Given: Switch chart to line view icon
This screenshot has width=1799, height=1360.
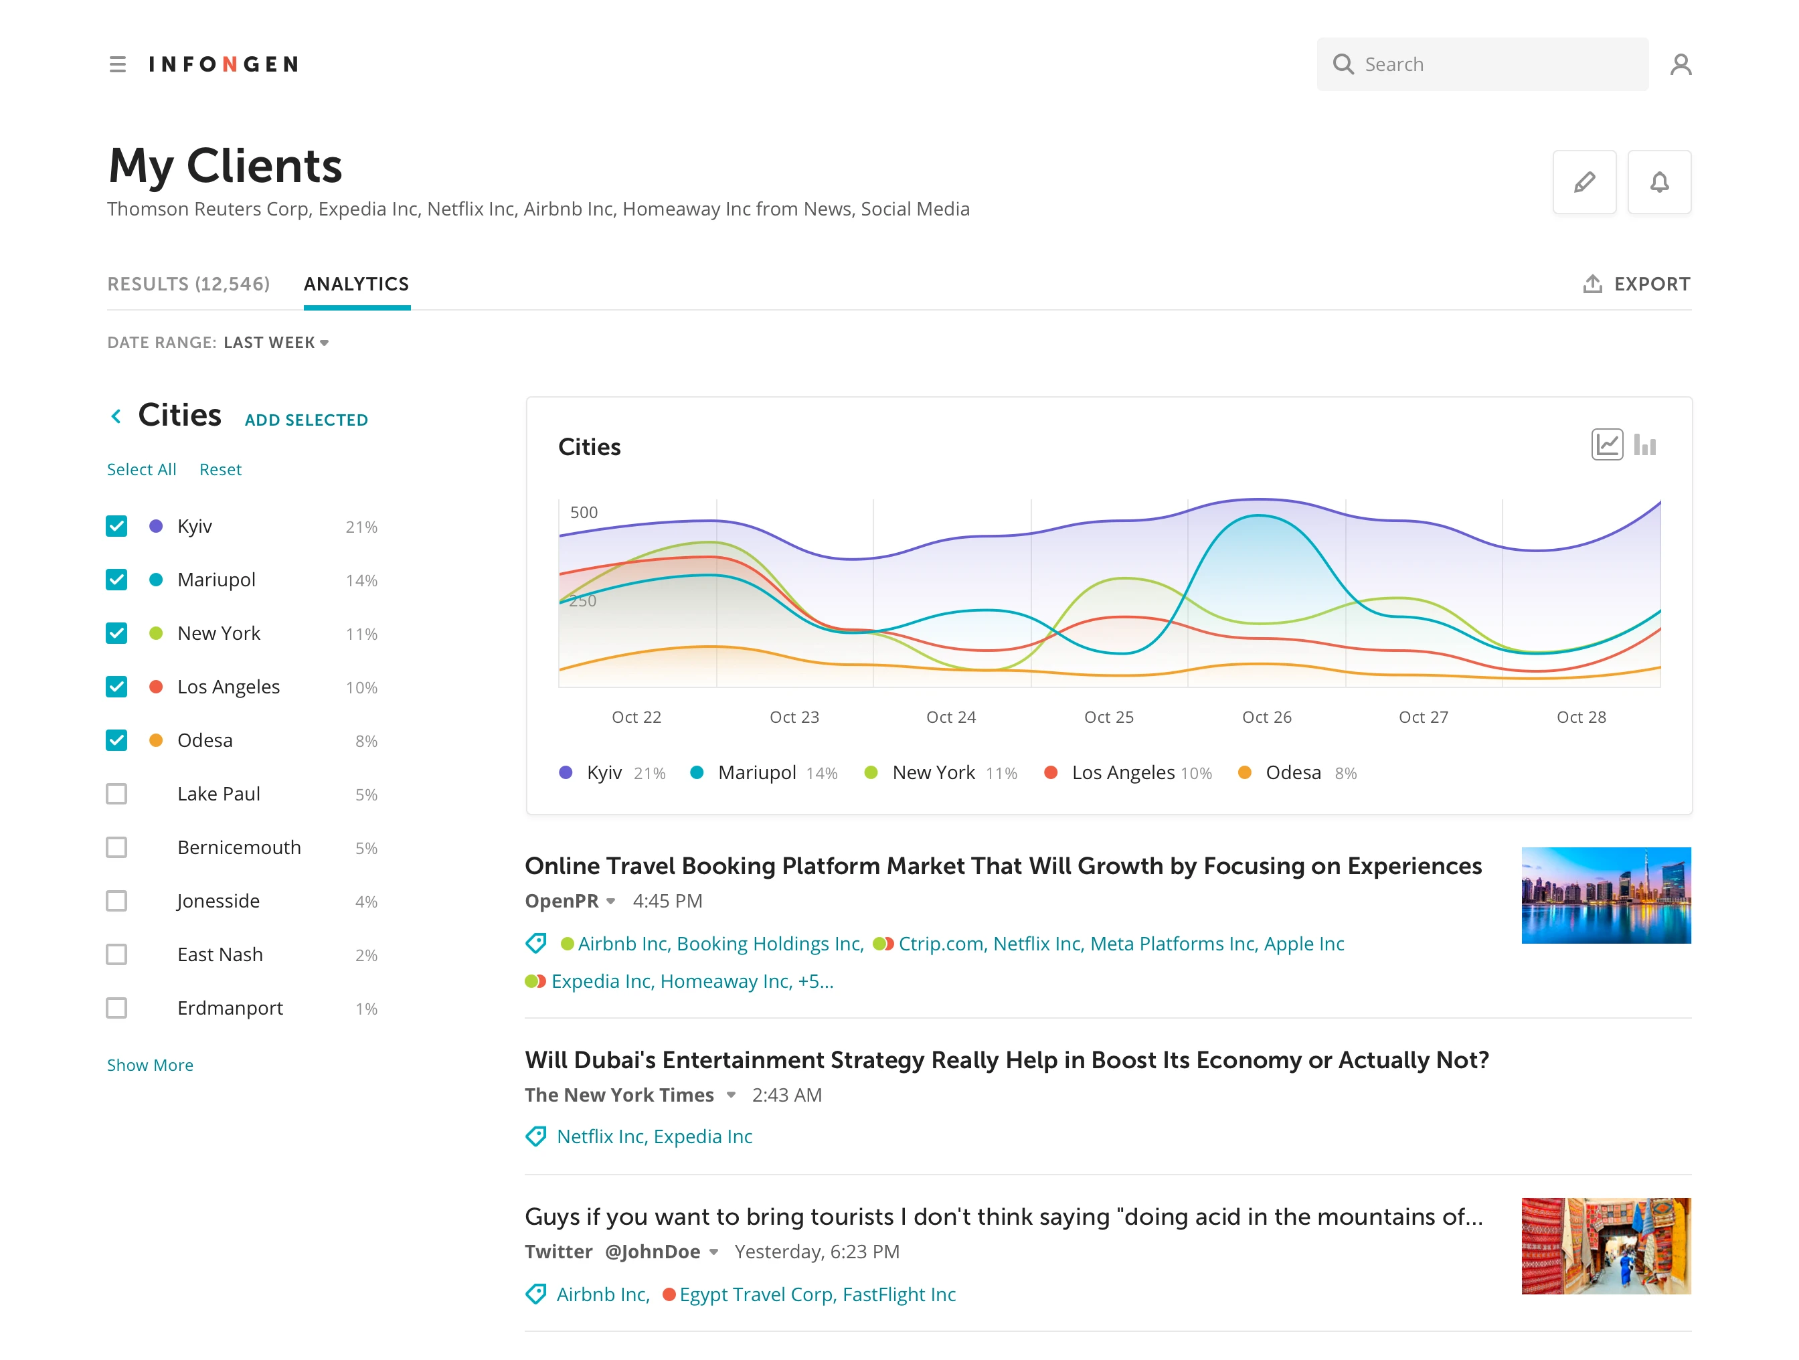Looking at the screenshot, I should (x=1606, y=444).
